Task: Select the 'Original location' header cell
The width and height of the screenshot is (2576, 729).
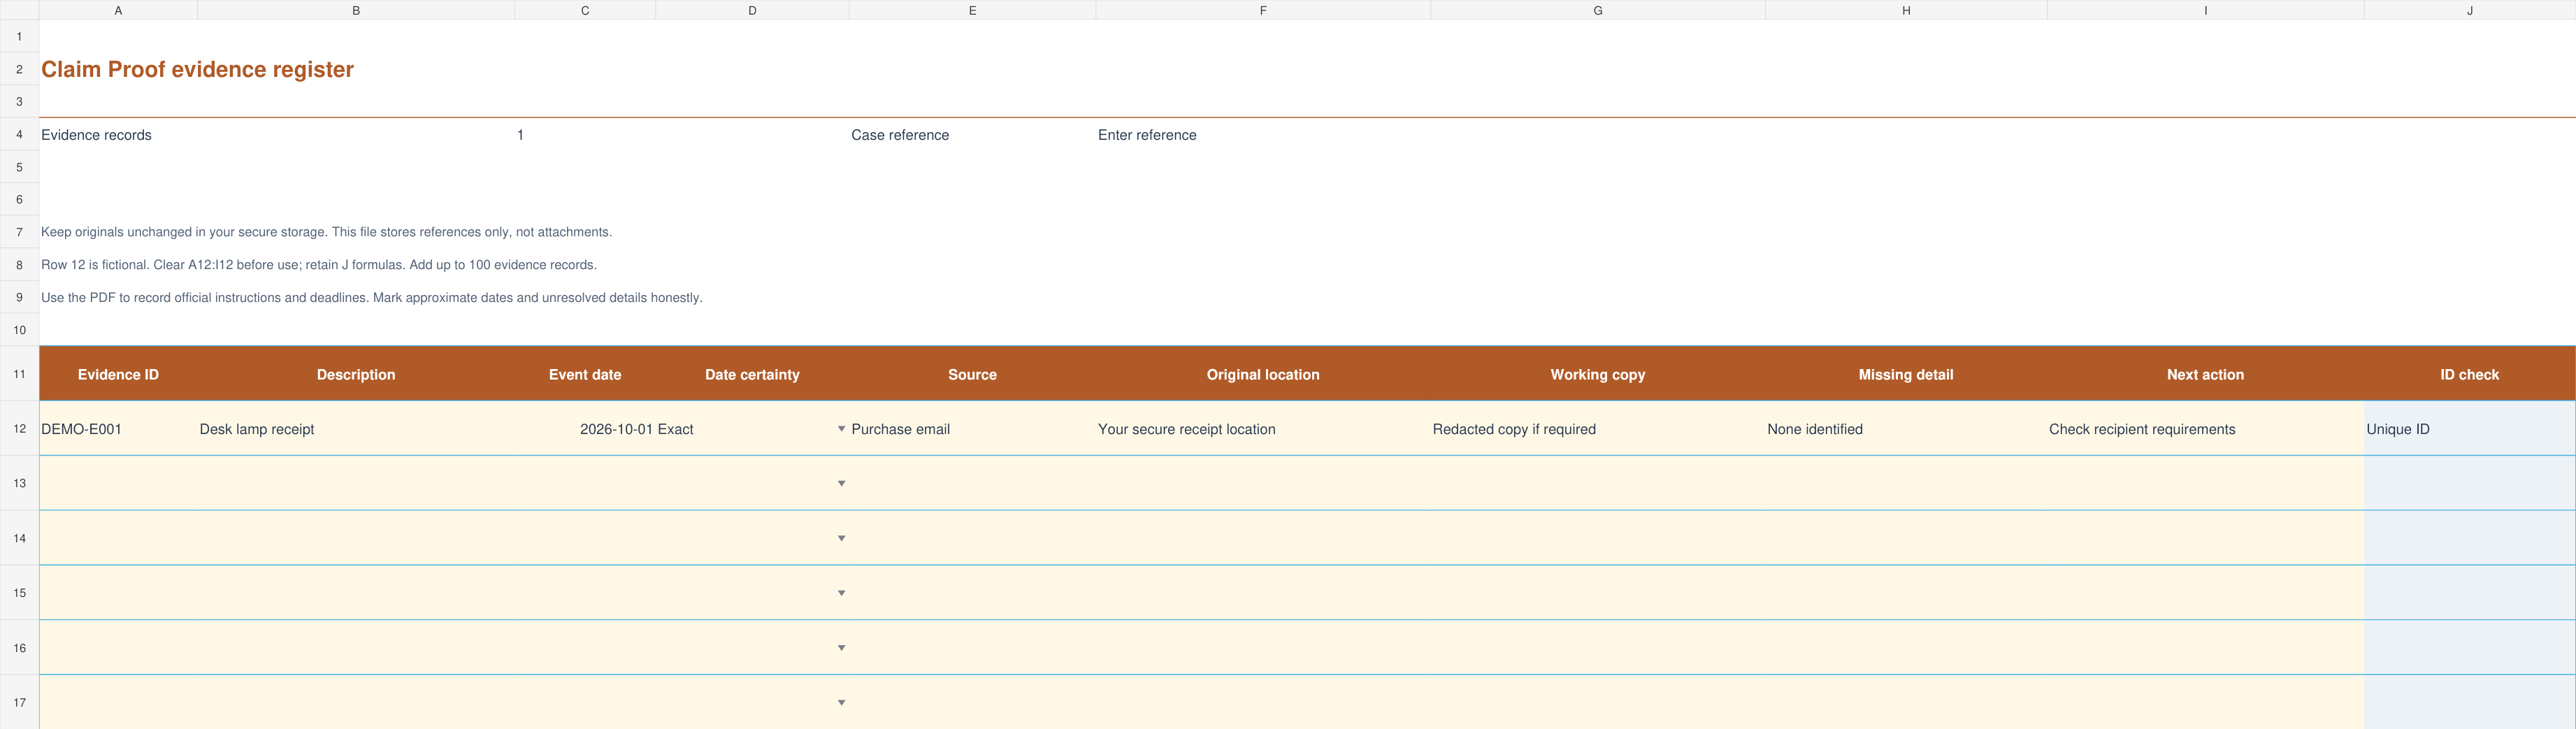Action: (1263, 374)
